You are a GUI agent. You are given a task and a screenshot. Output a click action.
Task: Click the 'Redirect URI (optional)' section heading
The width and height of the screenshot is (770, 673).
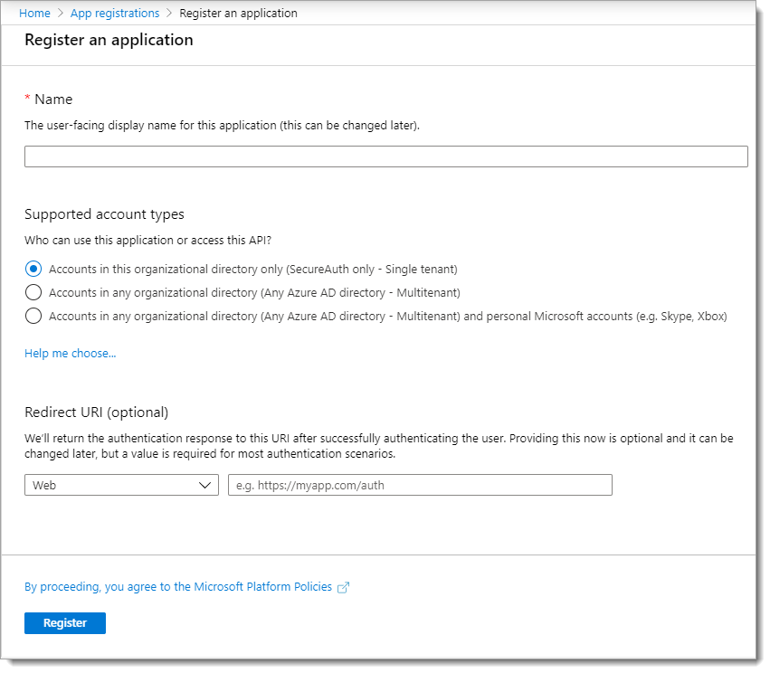(x=96, y=412)
